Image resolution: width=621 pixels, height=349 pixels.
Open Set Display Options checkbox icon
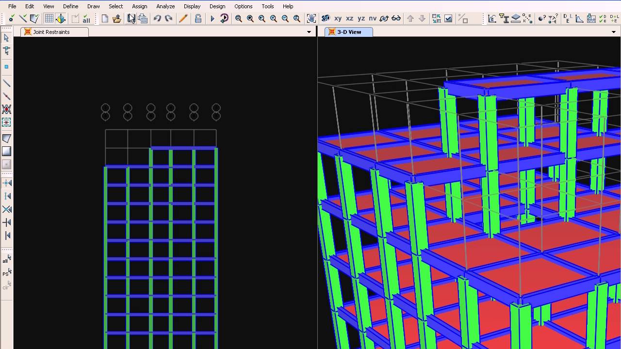[448, 18]
